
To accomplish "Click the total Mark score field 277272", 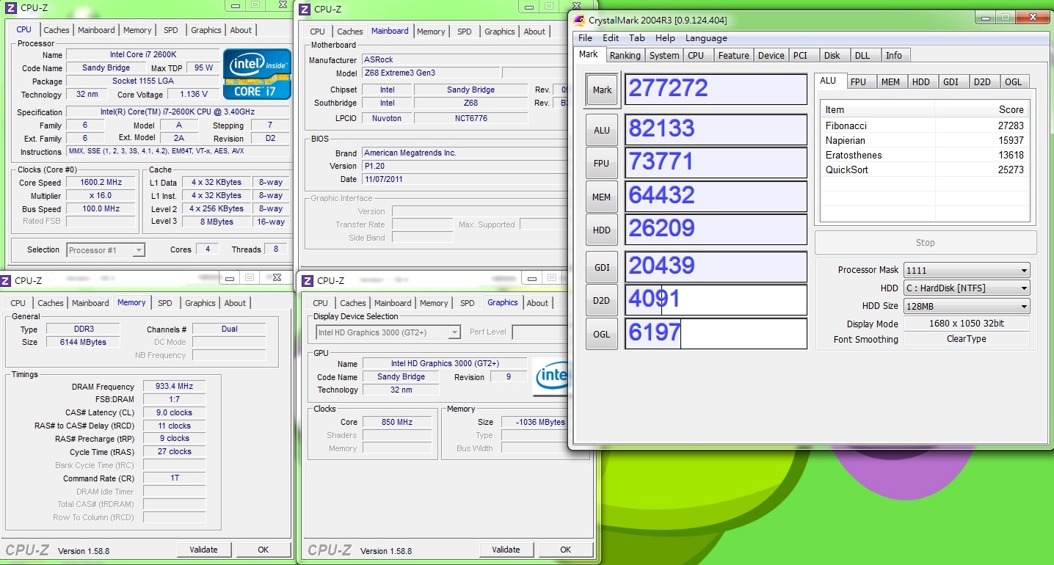I will (x=716, y=89).
